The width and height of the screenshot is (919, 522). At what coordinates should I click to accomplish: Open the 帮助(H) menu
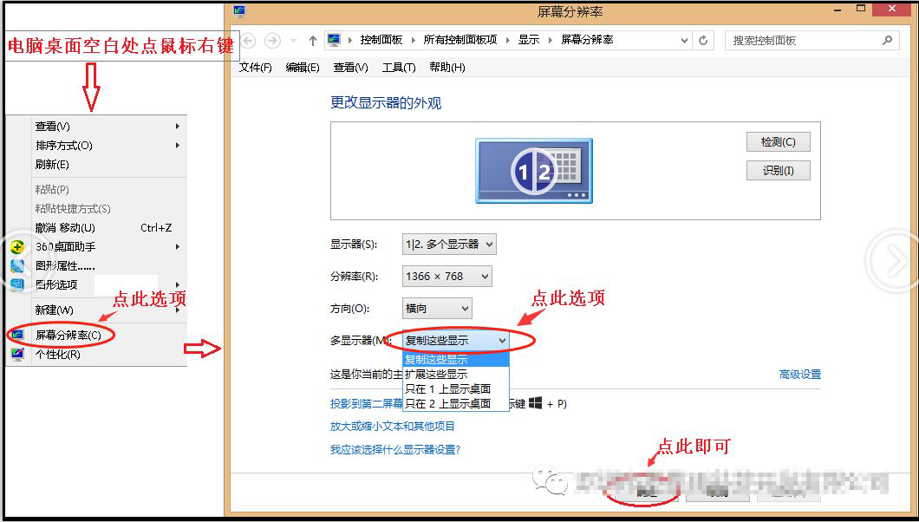447,68
